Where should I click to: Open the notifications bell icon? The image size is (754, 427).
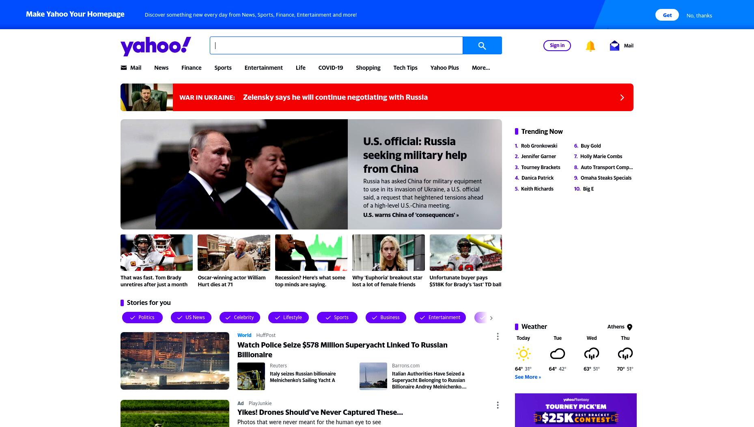click(590, 46)
